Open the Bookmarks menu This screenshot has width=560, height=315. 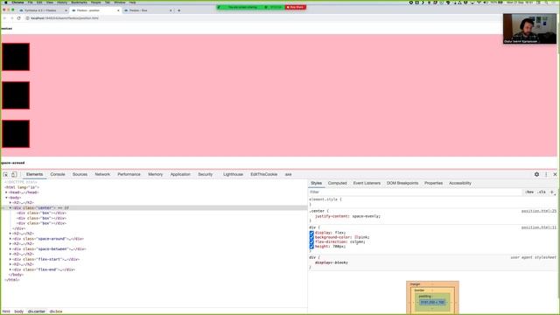tap(79, 2)
